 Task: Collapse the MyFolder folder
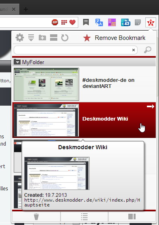coord(17,62)
